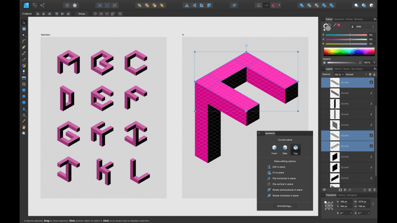Click Move to Front arrange icon
This screenshot has width=397, height=223.
(x=162, y=5)
